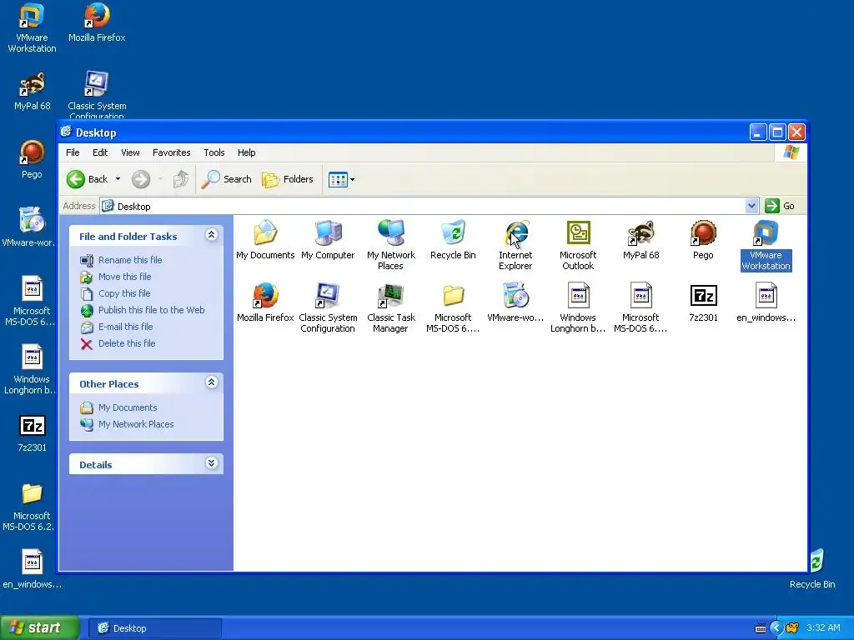
Task: Click the tray icon left of clock
Action: (x=792, y=628)
